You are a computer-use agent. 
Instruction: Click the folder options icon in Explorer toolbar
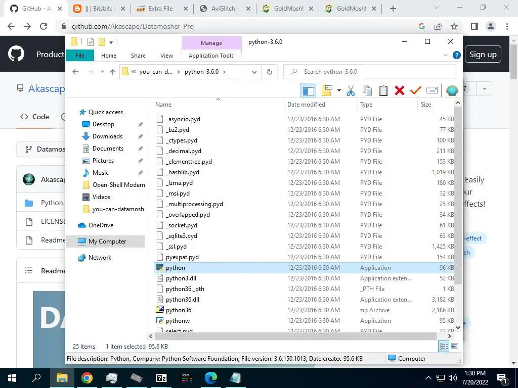pos(327,90)
